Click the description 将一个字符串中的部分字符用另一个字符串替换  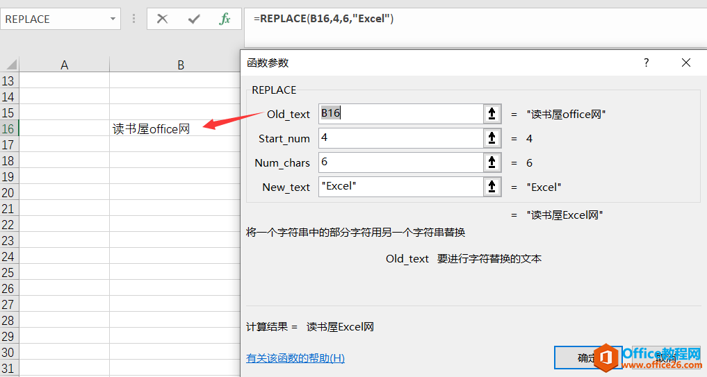(356, 233)
